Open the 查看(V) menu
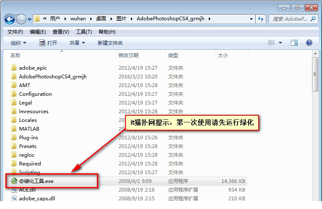Screen dimensions: 322x209 (x=61, y=32)
